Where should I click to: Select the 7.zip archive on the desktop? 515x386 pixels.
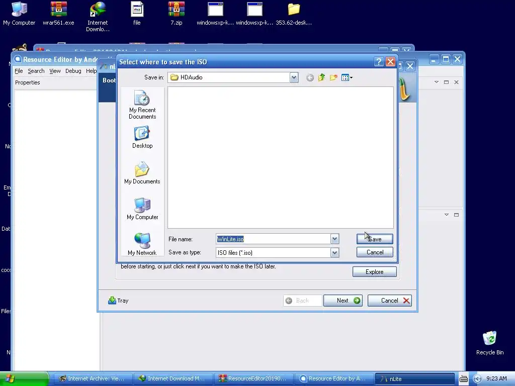point(177,13)
